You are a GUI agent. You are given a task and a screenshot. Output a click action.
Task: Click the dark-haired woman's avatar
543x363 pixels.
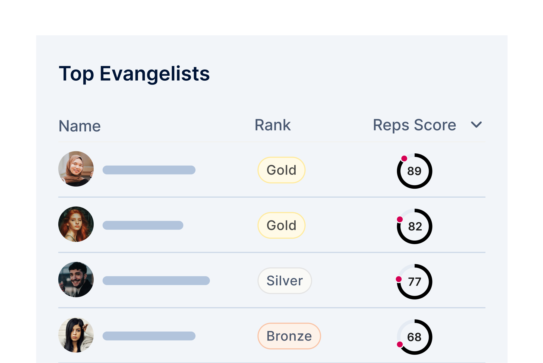(x=76, y=335)
